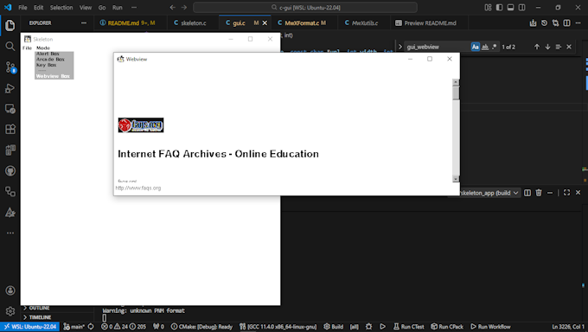The height and width of the screenshot is (332, 588).
Task: Toggle Primary Side Bar visibility
Action: point(499,8)
